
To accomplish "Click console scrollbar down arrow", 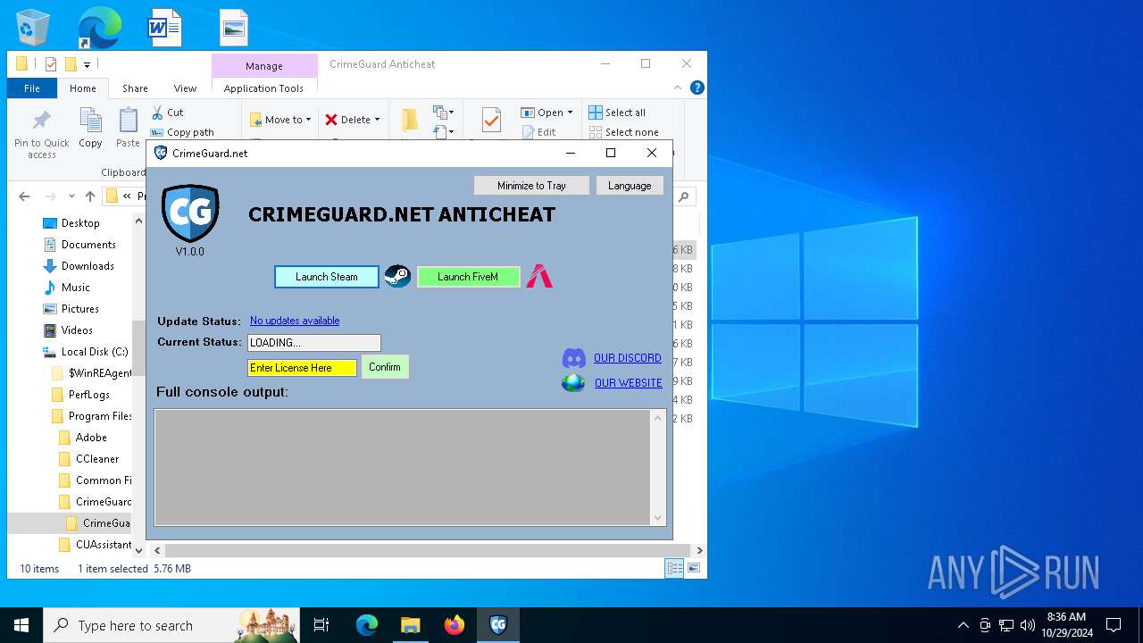I will click(x=658, y=518).
